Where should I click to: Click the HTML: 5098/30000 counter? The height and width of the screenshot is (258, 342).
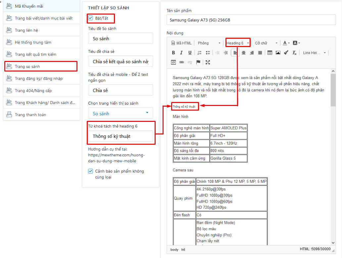pos(315,249)
